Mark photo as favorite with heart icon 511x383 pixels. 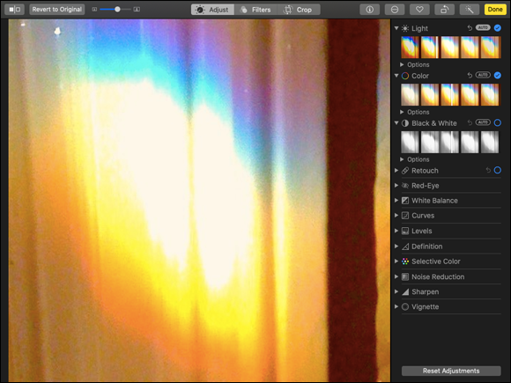(419, 10)
